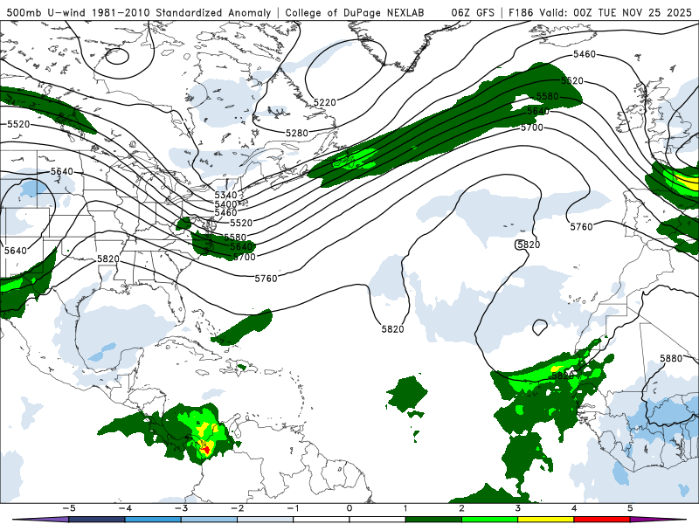This screenshot has height=524, width=699.
Task: Click the "5880" contour label over Africa
Action: [671, 358]
